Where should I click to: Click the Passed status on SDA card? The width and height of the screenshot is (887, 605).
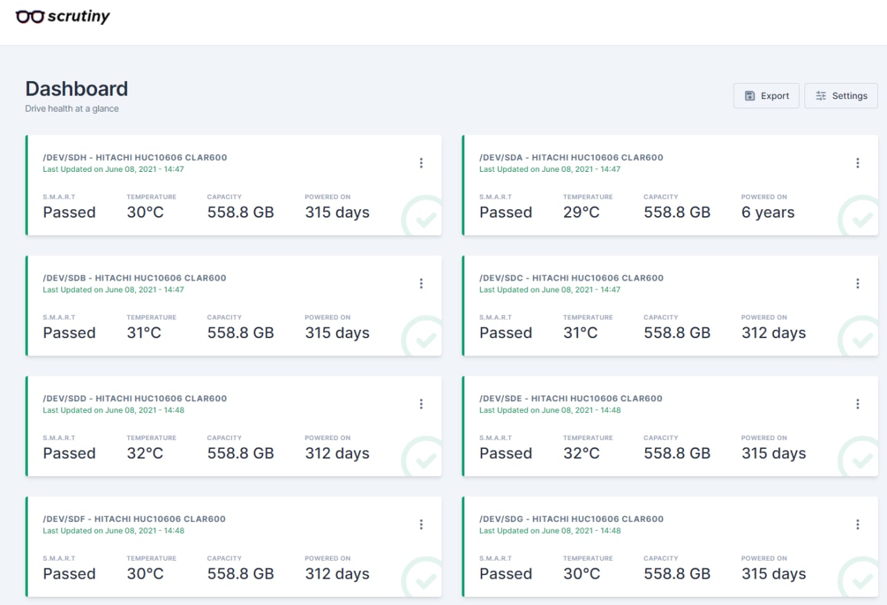coord(506,213)
